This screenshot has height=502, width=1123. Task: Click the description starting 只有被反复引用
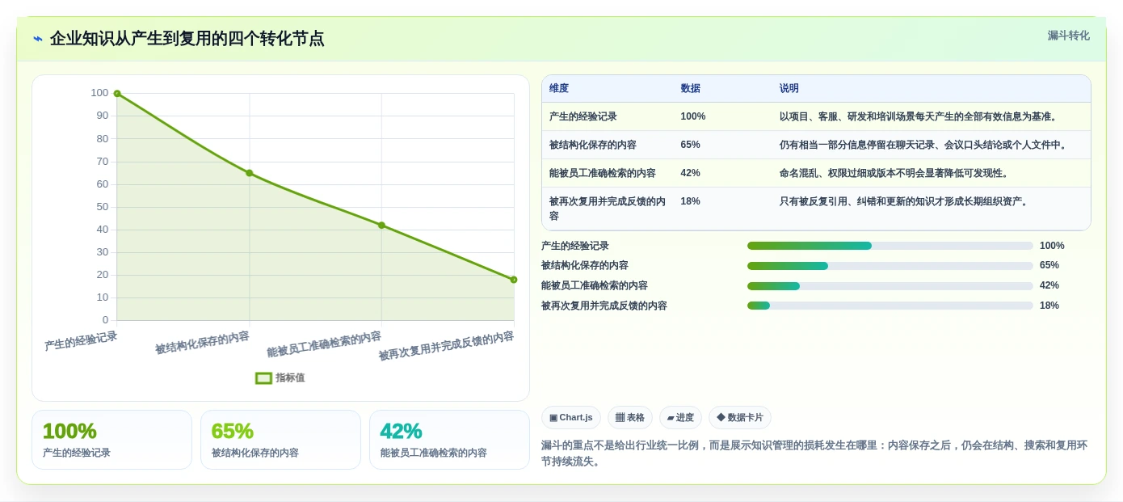[x=905, y=201]
